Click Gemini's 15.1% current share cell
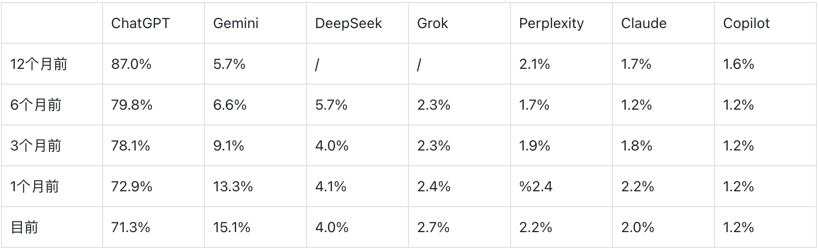The height and width of the screenshot is (251, 819). coord(232,228)
